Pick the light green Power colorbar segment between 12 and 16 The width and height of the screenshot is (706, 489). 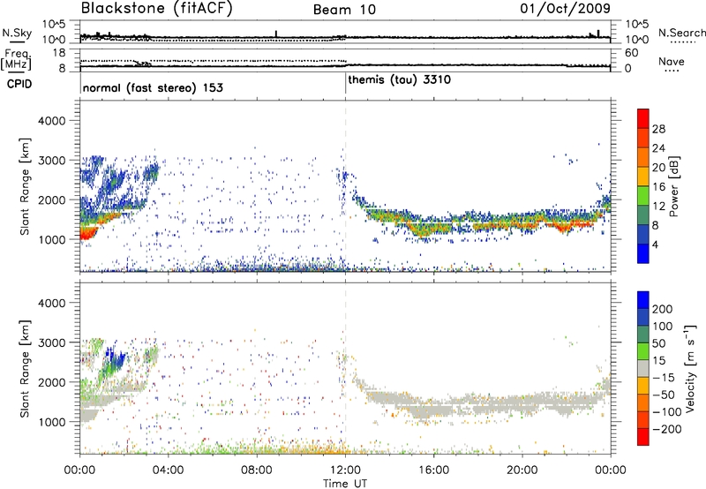point(643,196)
